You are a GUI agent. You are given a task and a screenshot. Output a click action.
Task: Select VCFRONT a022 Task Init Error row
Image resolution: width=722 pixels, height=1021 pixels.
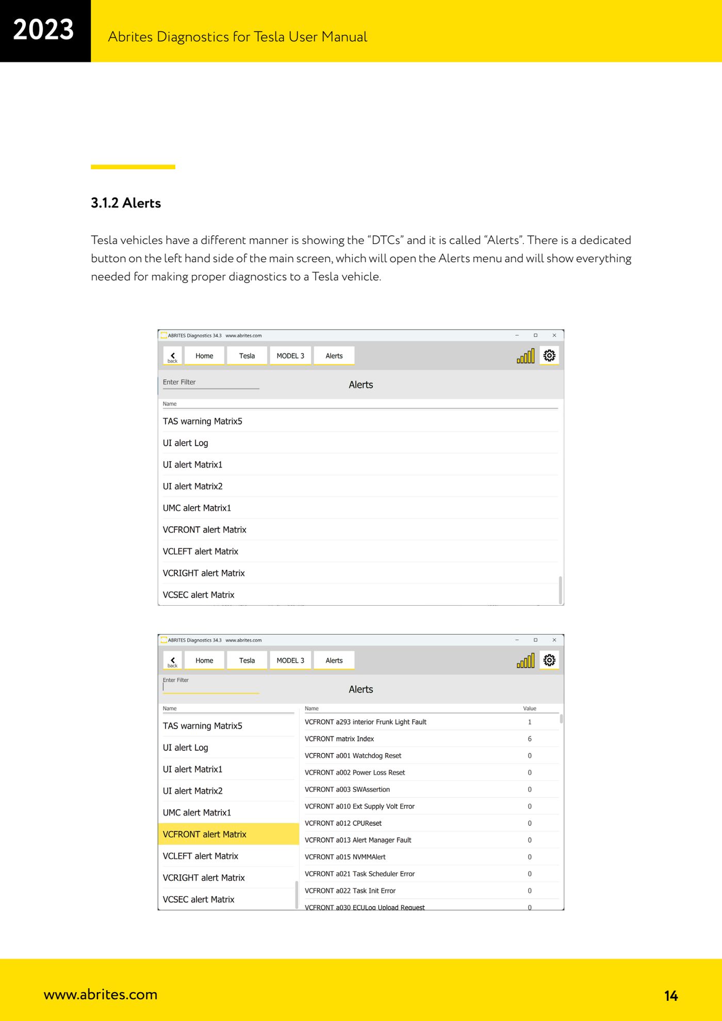[431, 890]
